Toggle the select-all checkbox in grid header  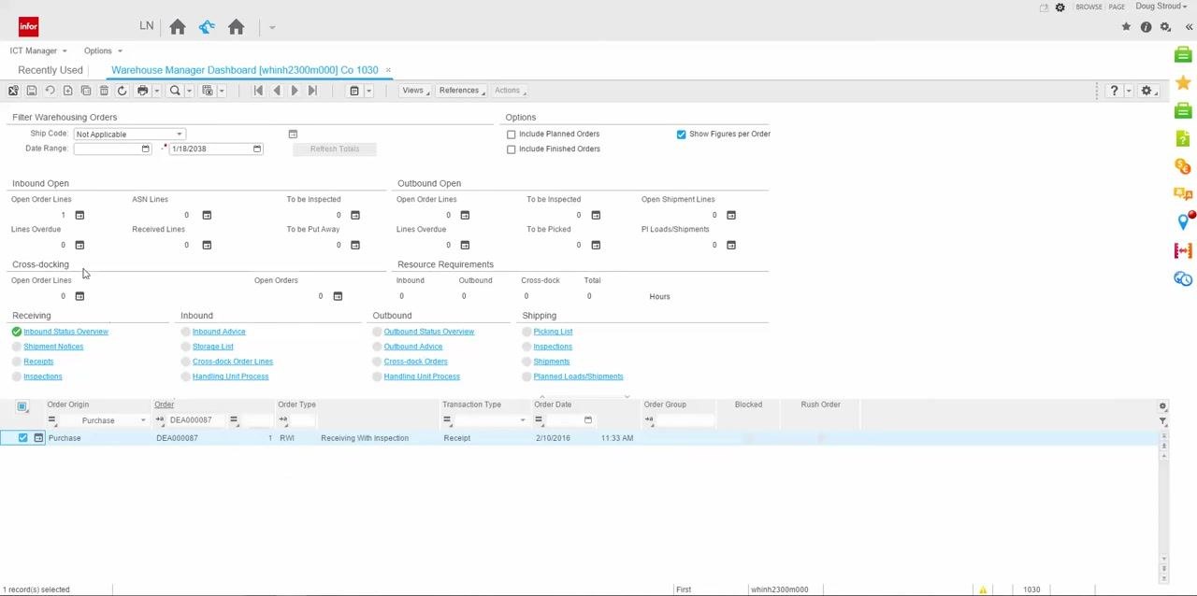pyautogui.click(x=22, y=406)
